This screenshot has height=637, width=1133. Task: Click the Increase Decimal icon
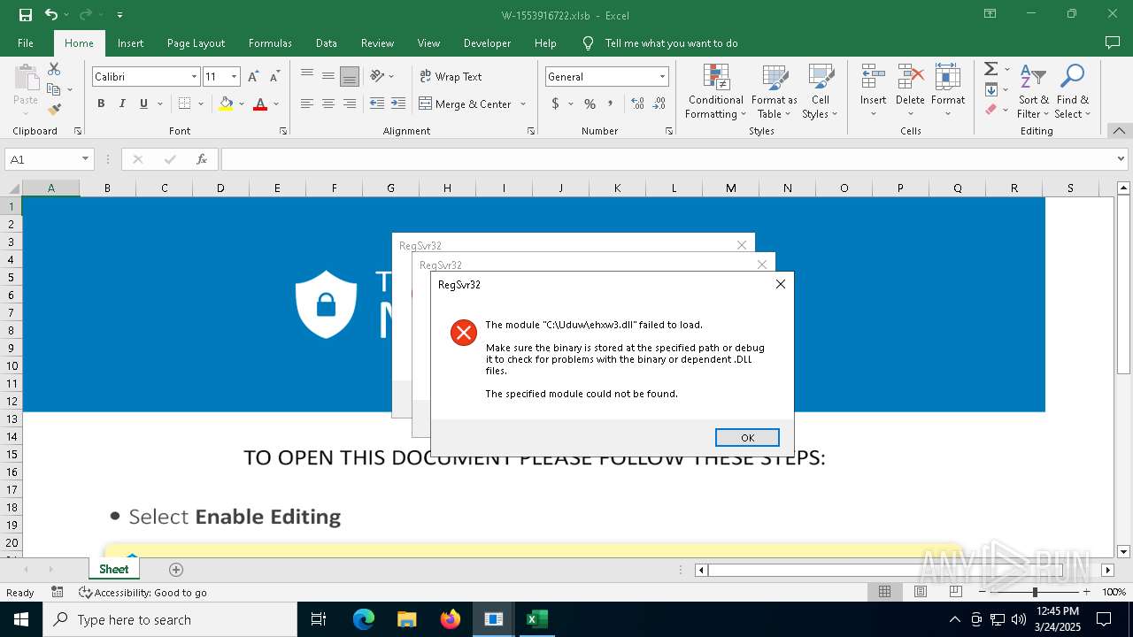pyautogui.click(x=638, y=104)
